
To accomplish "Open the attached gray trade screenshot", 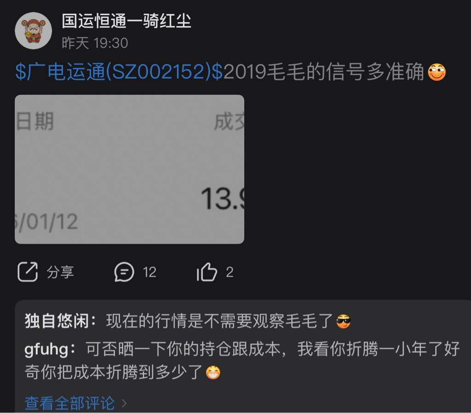I will 129,169.
